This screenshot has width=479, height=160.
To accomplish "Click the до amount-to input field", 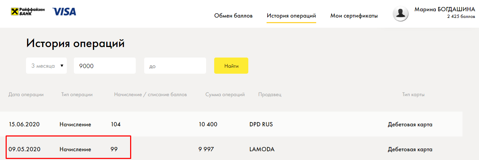I will coord(175,66).
